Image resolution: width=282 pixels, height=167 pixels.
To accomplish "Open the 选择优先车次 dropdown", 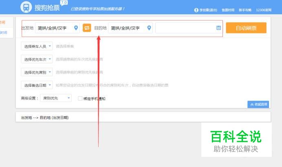I will click(x=37, y=59).
